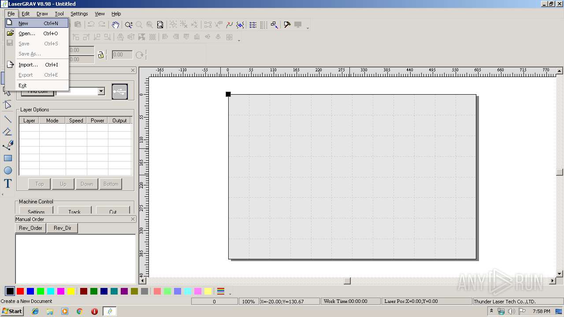Click the blue list options icon
The height and width of the screenshot is (317, 564).
point(253,25)
